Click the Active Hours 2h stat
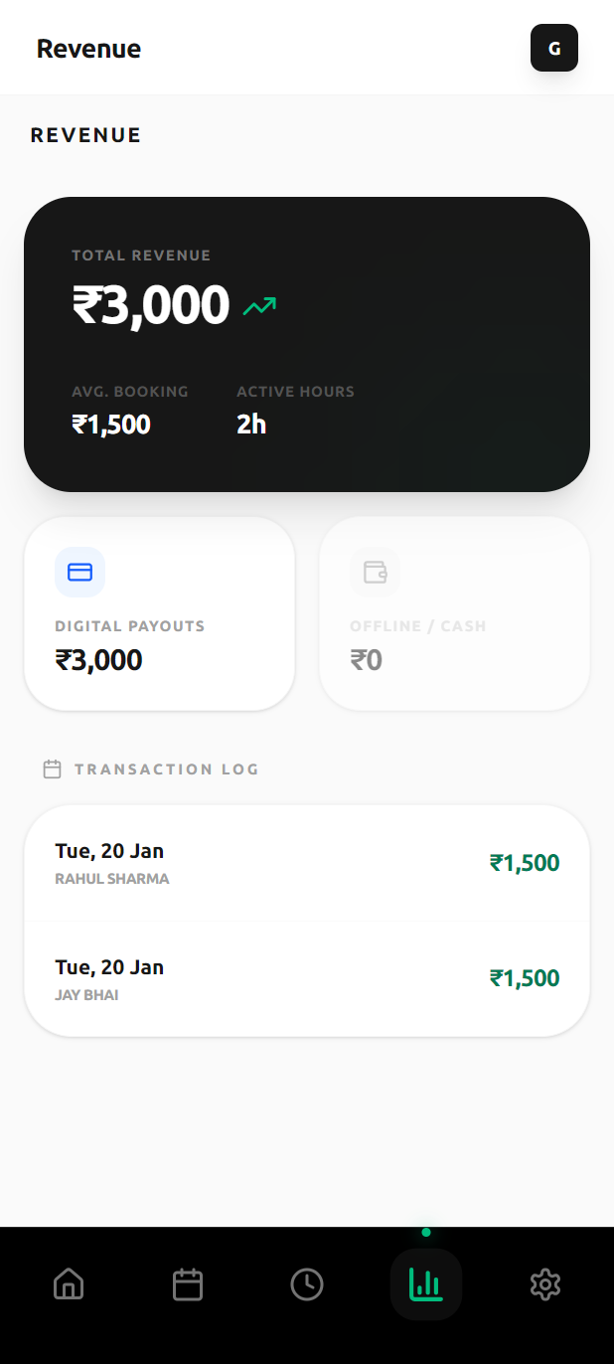The image size is (614, 1364). click(x=251, y=425)
